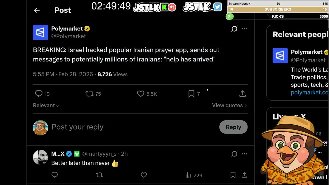Open Grok icon on Polymarket post

234,29
